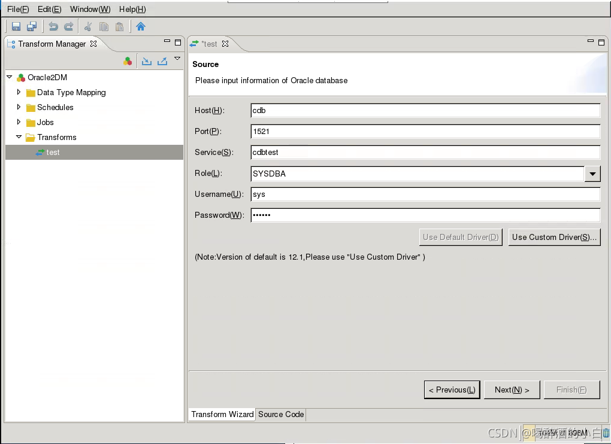Viewport: 611px width, 444px height.
Task: Open the Window menu
Action: pos(90,9)
